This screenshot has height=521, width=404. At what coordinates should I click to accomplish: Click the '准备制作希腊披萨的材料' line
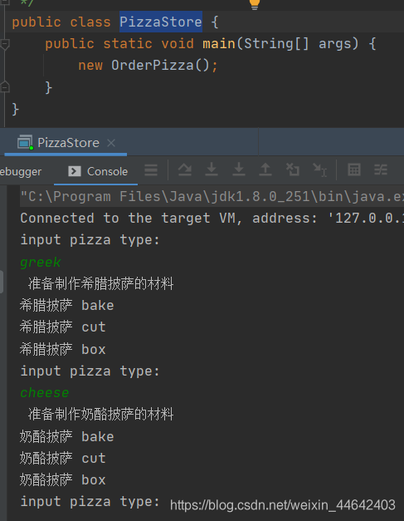click(101, 283)
